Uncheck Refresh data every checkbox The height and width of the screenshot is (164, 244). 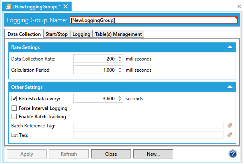[15, 99]
